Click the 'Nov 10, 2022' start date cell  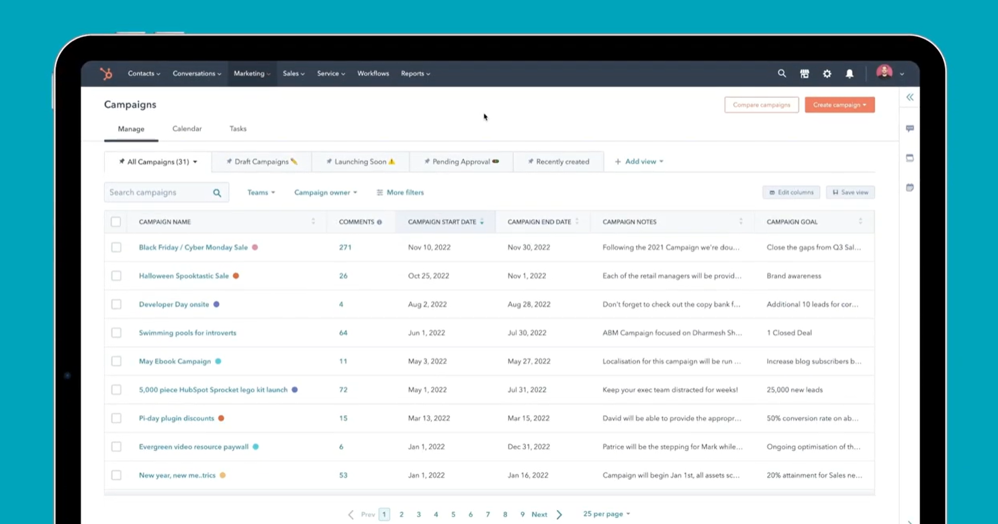[x=429, y=248]
